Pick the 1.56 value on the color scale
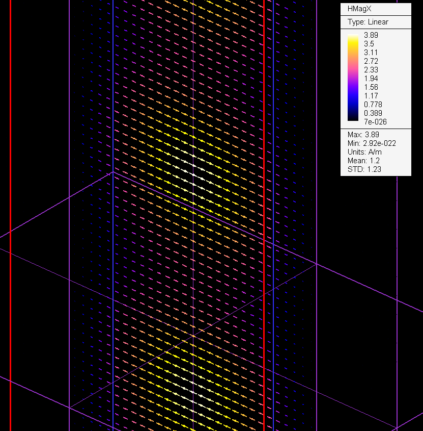This screenshot has height=431, width=423. 371,87
